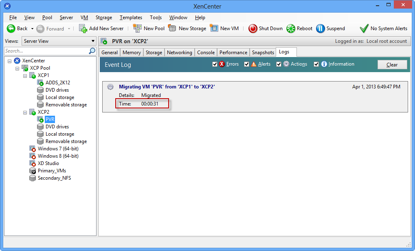Click the PVR running VM icon in tree
The width and height of the screenshot is (415, 251).
point(40,119)
